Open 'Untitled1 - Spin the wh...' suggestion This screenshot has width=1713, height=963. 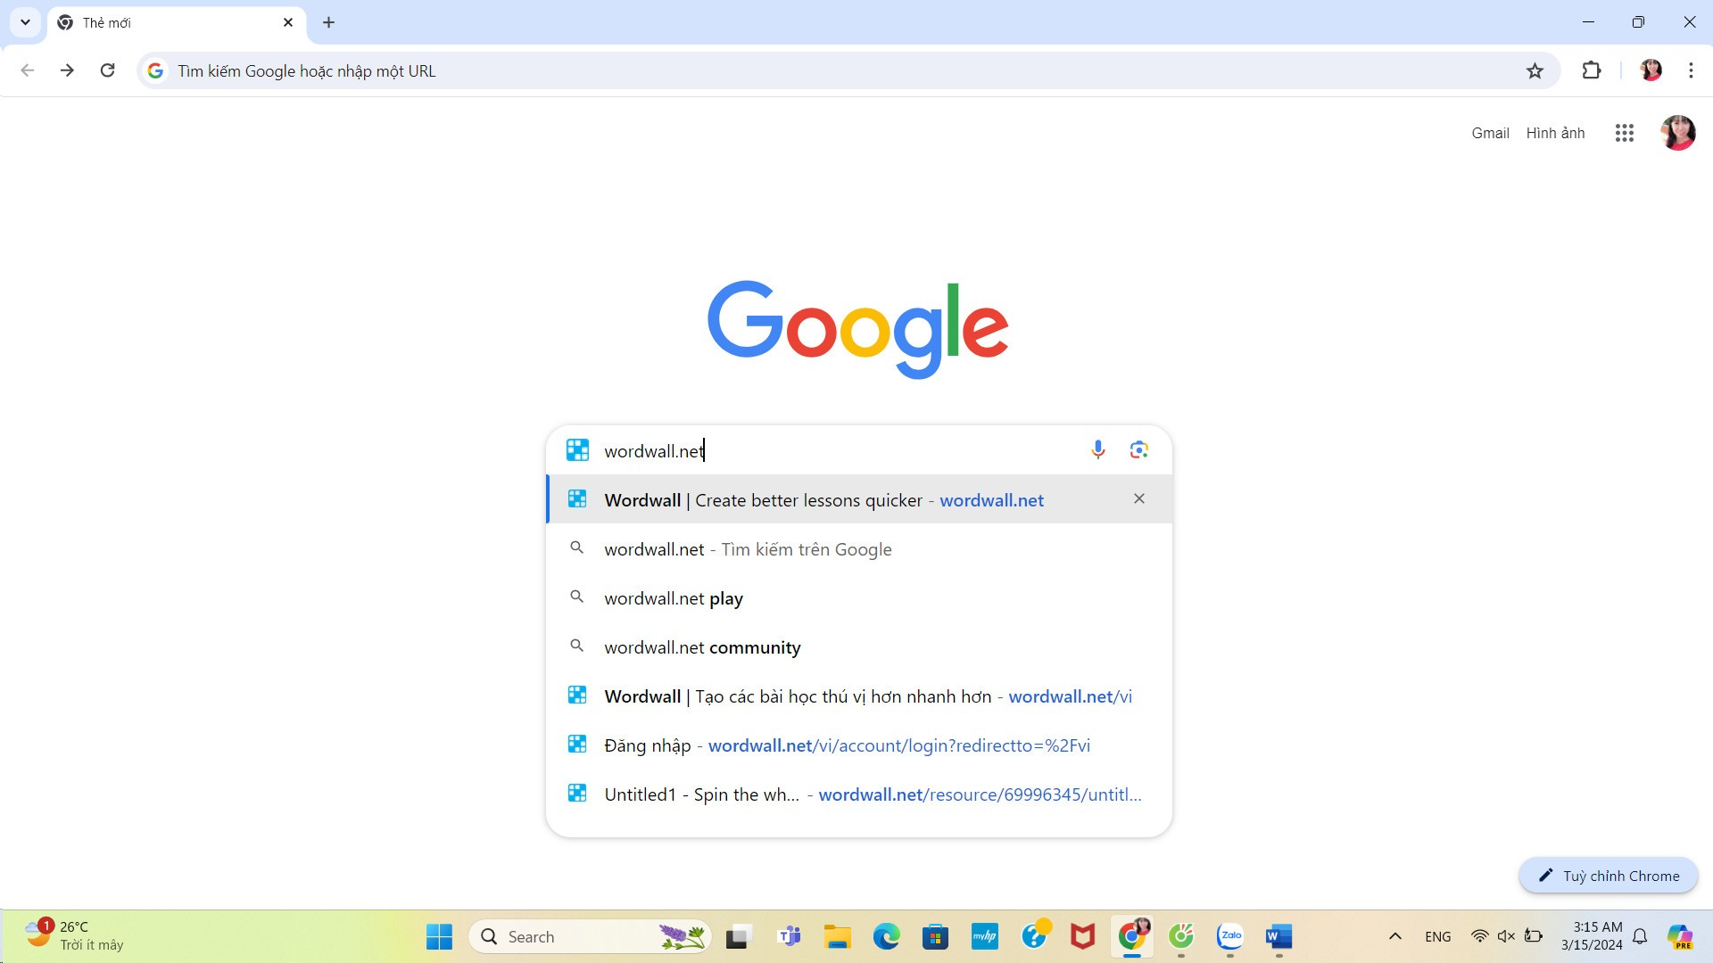(859, 794)
